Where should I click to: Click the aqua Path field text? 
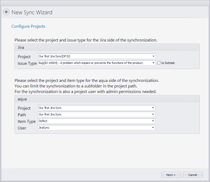(x=50, y=114)
